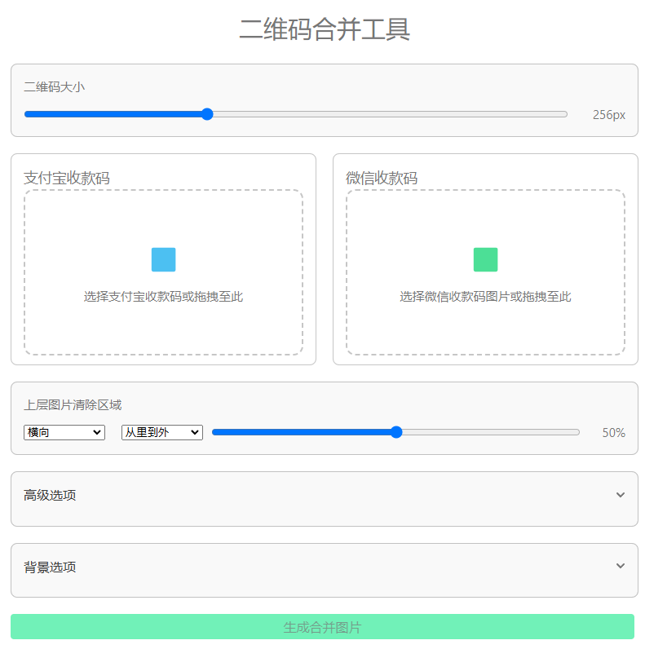The height and width of the screenshot is (649, 645).
Task: Click the 选择微信收款码图片或拖拽至此 text
Action: pos(485,297)
